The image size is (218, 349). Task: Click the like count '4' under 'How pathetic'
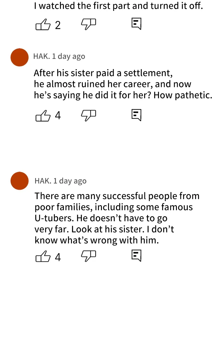tap(58, 116)
